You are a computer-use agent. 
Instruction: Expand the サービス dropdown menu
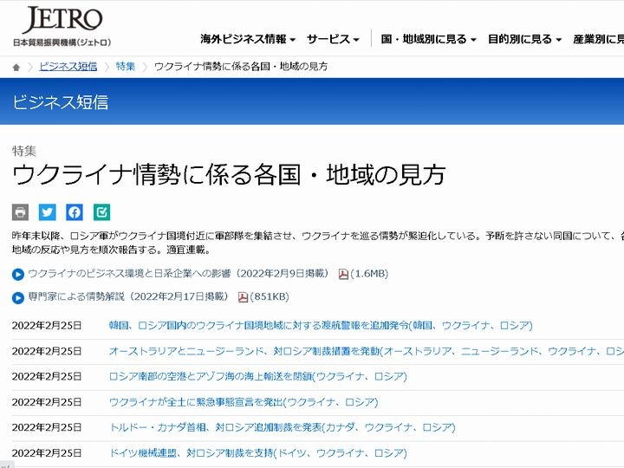333,39
